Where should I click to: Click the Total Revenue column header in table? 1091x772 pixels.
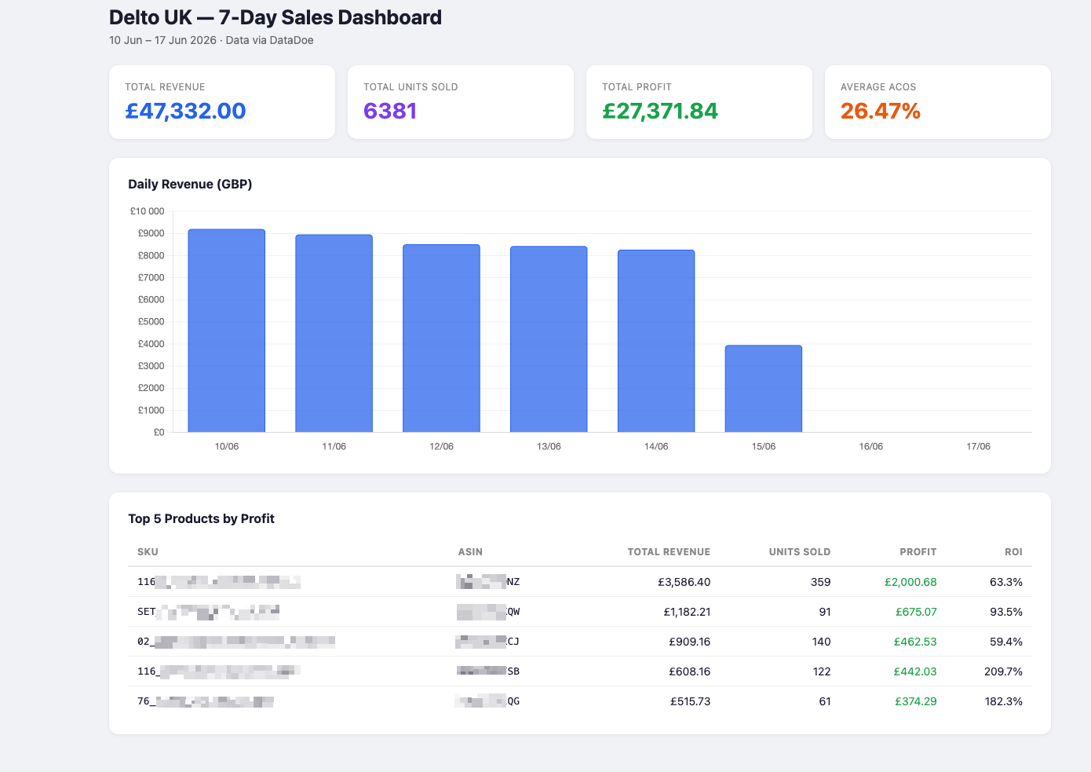[x=669, y=552]
